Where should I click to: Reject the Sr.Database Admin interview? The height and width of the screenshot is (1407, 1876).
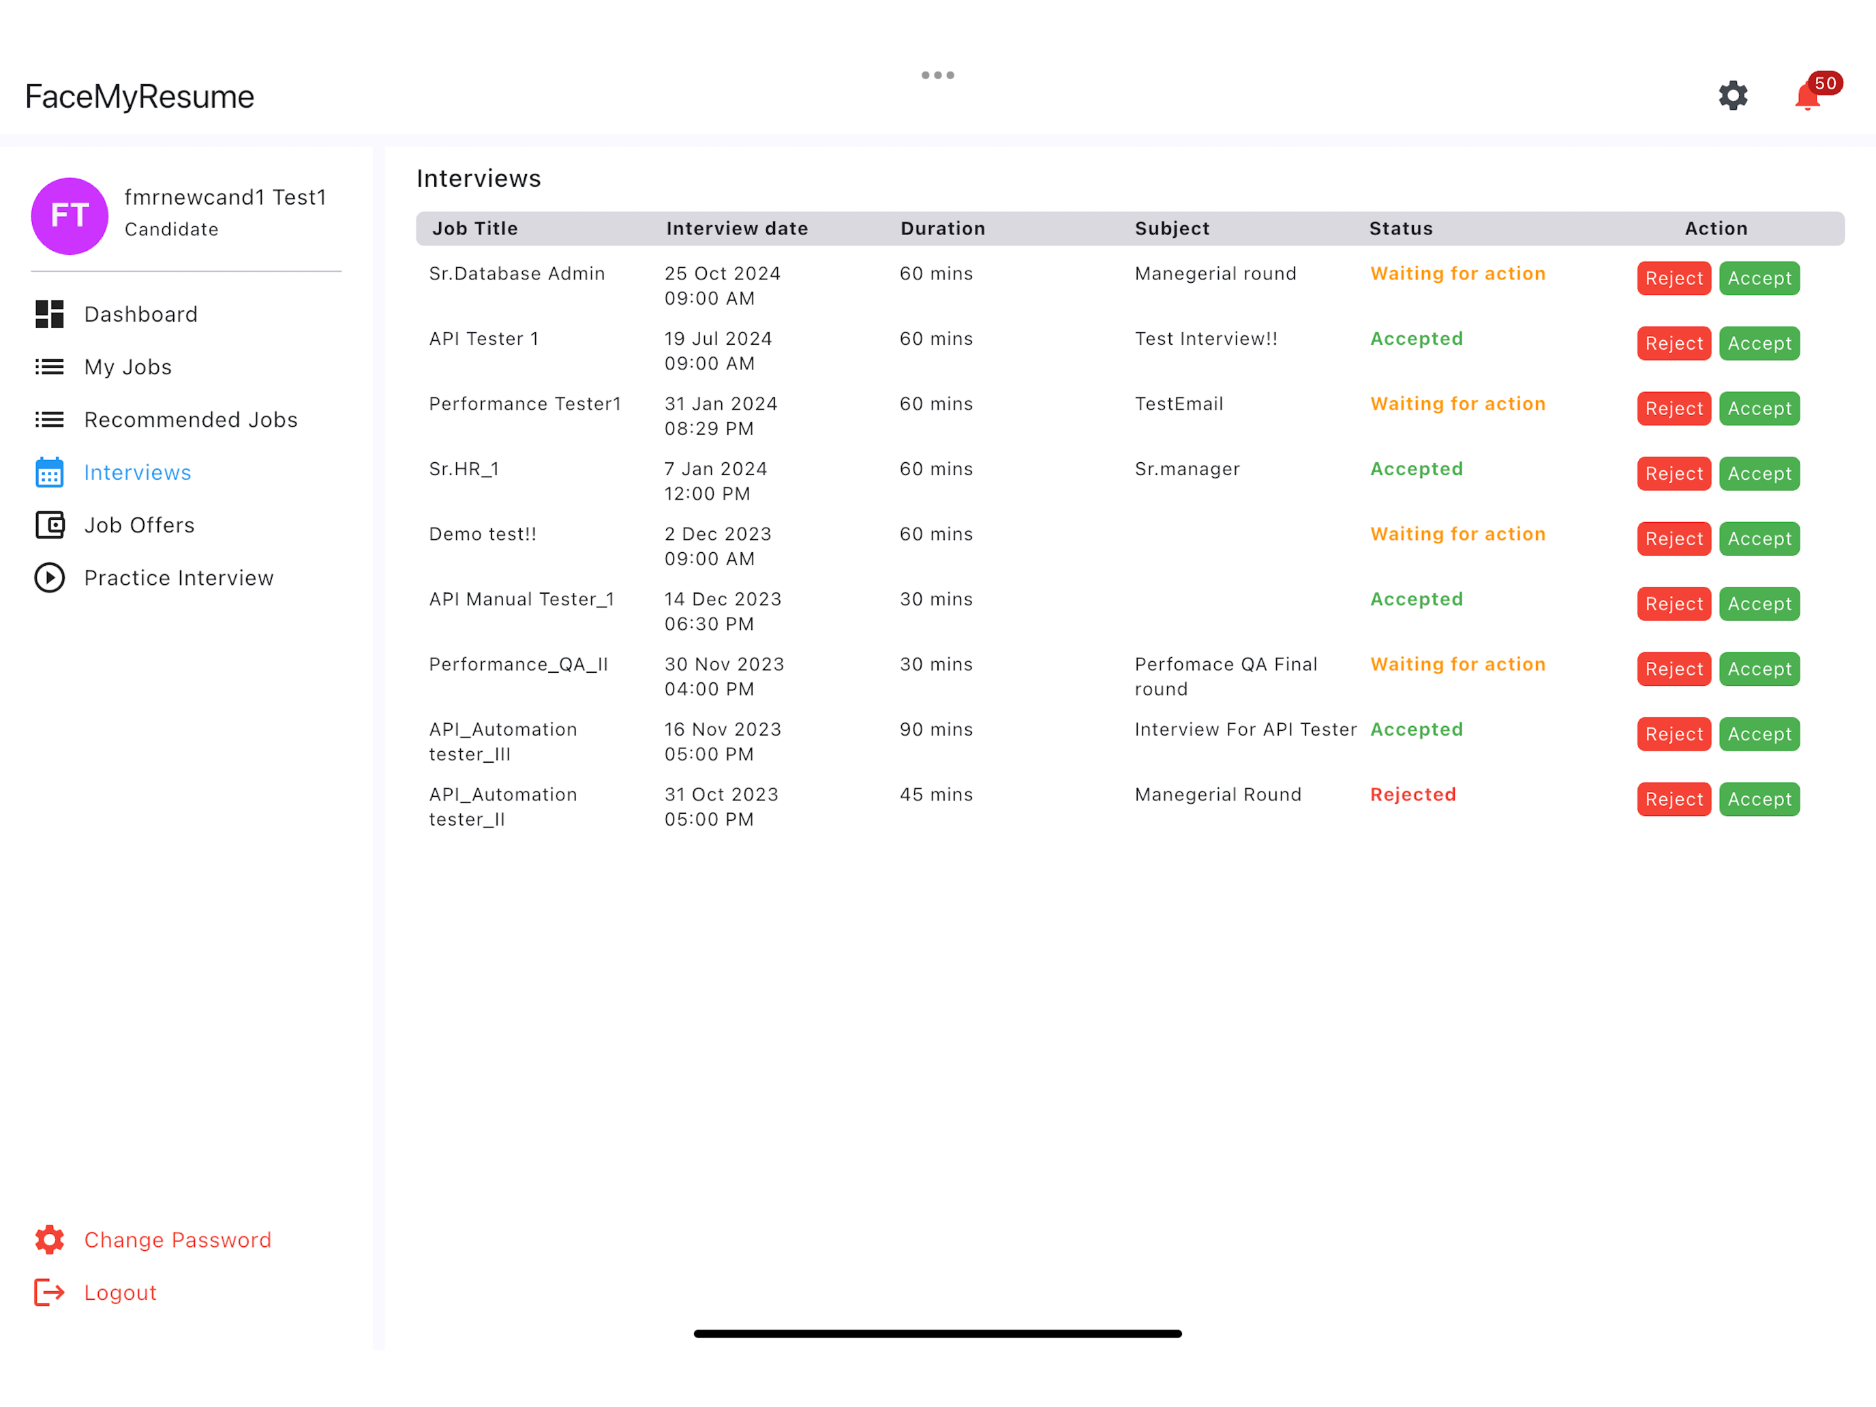[x=1674, y=278]
